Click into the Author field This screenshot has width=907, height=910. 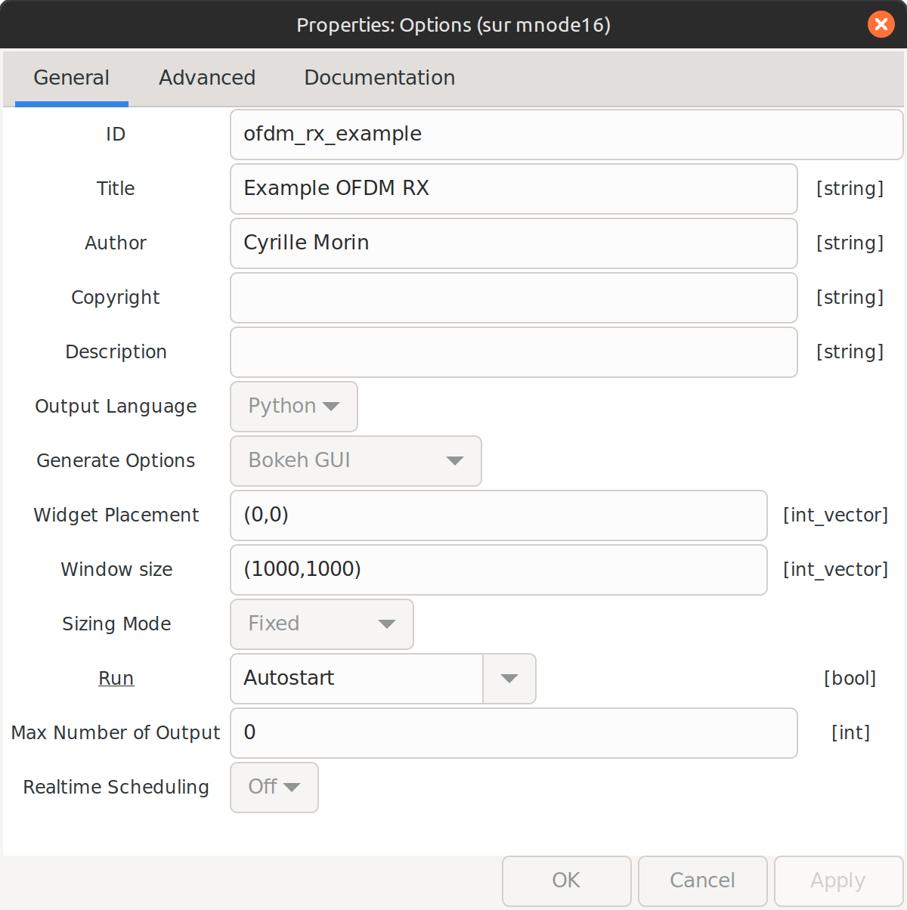513,243
